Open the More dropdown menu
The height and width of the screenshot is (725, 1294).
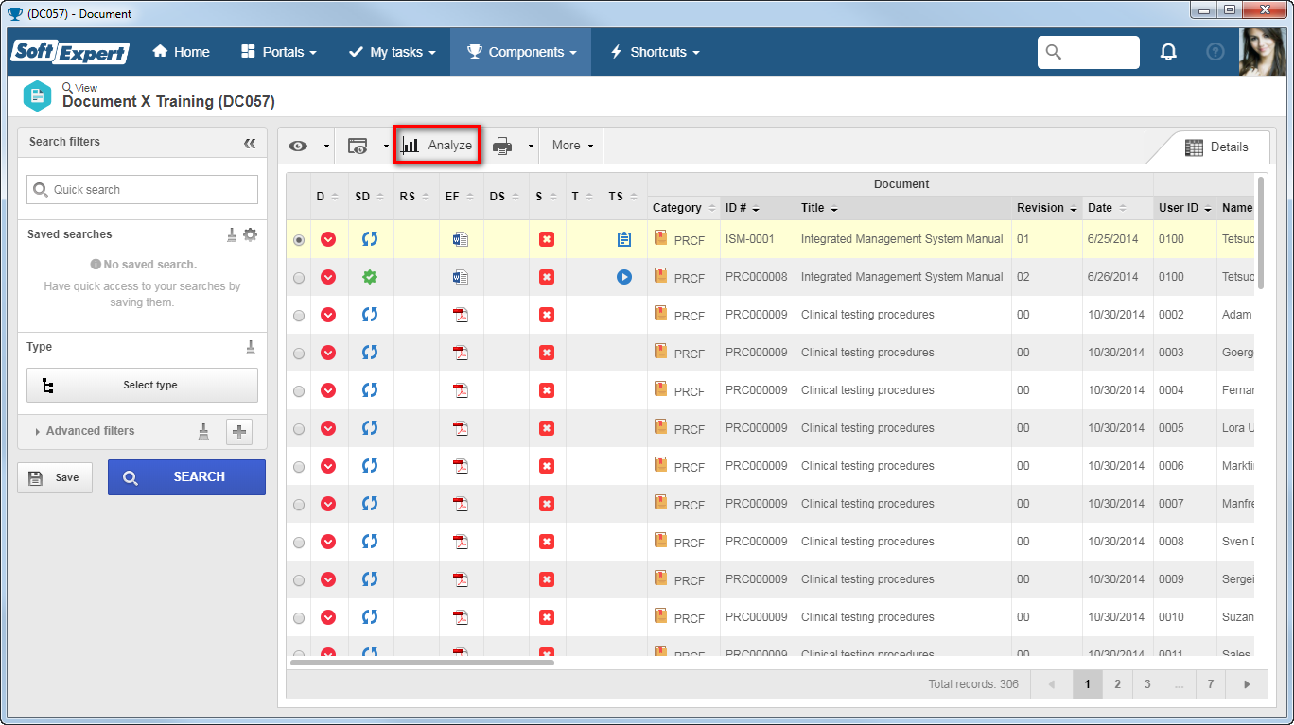pyautogui.click(x=572, y=146)
